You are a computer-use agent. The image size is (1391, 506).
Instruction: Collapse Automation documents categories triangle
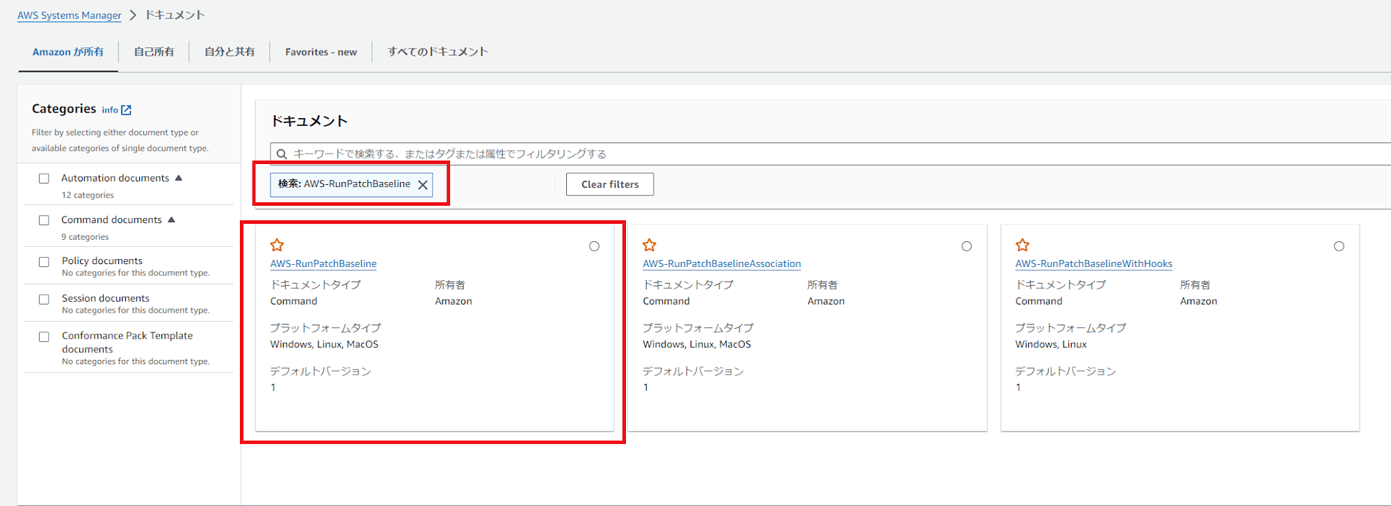coord(179,178)
